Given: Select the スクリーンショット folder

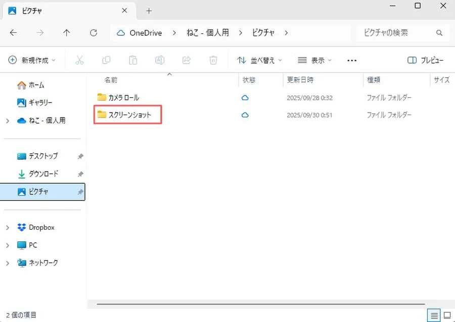Looking at the screenshot, I should (x=129, y=115).
